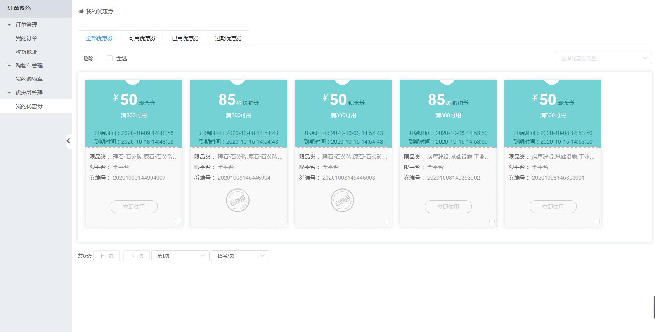Image resolution: width=655 pixels, height=332 pixels.
Task: Check the box on coupon 20201008145446003
Action: [387, 221]
